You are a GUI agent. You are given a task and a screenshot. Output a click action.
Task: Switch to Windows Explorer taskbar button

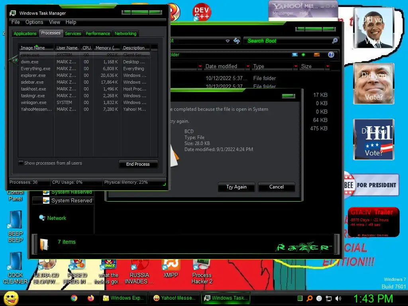point(124,298)
